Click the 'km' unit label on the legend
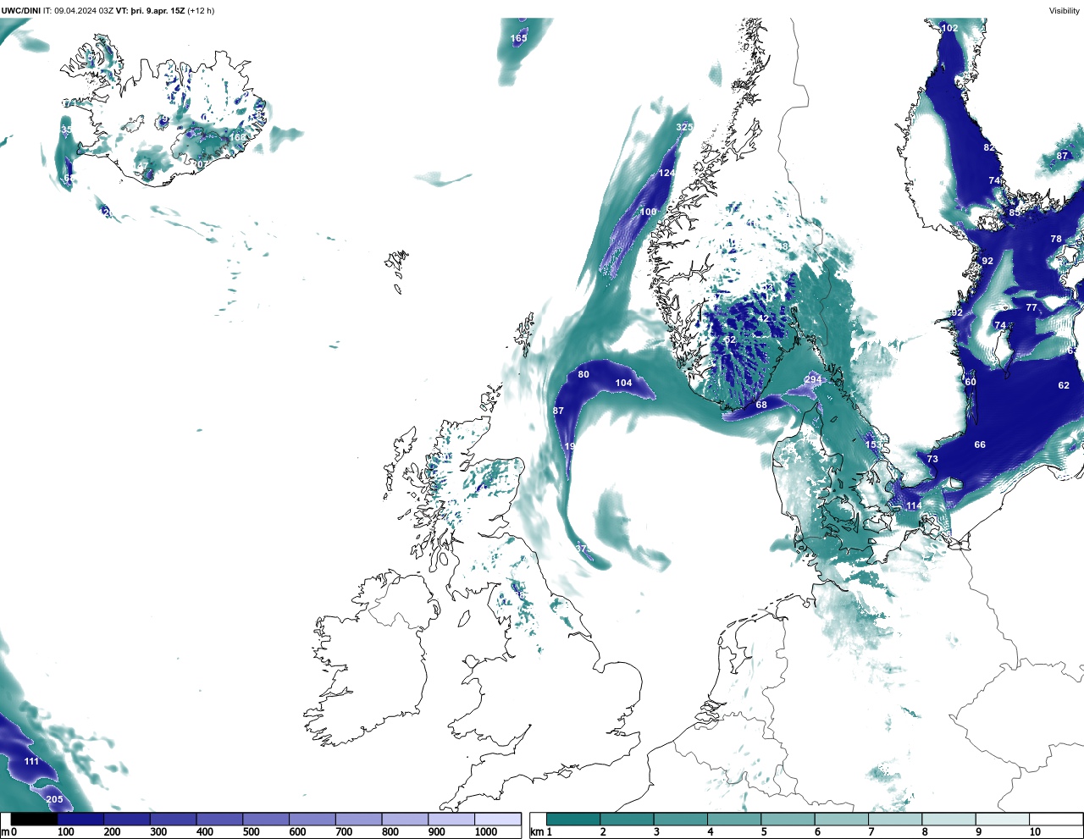 tap(537, 832)
